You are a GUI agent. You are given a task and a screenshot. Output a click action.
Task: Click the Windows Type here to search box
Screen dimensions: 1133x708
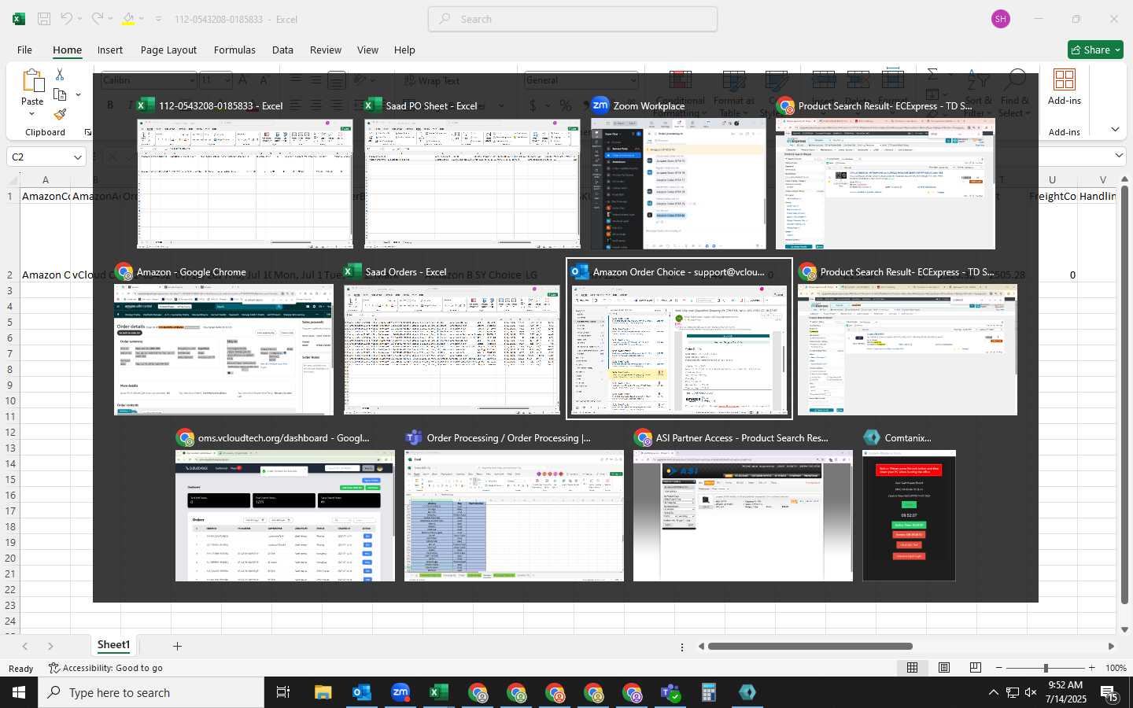[x=151, y=692]
